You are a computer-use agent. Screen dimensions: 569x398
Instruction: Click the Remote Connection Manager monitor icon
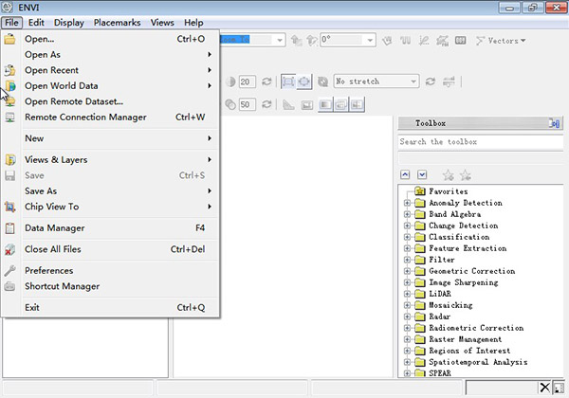(x=9, y=118)
